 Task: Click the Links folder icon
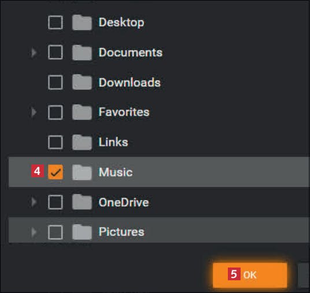coord(82,142)
